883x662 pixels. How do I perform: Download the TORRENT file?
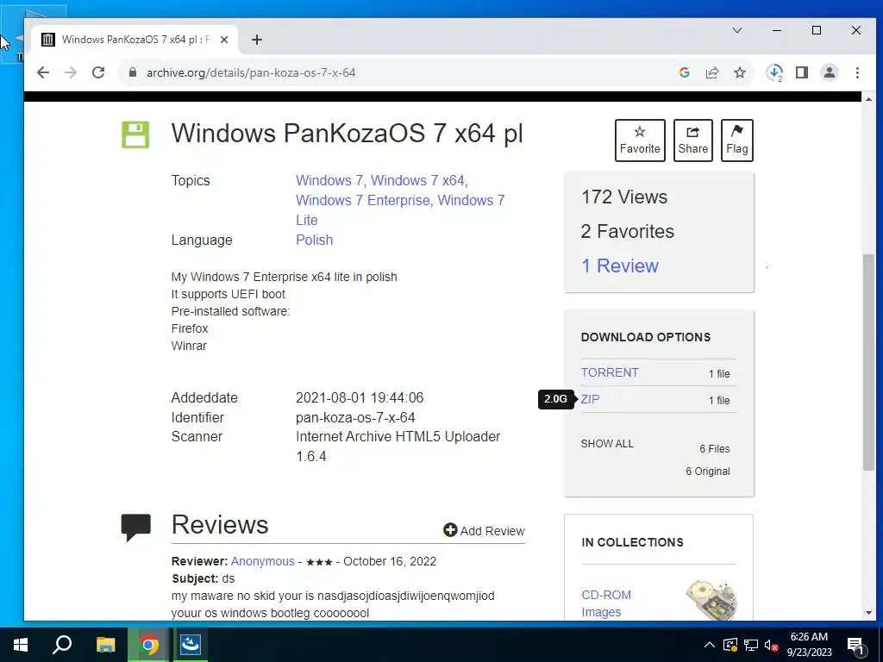[610, 372]
